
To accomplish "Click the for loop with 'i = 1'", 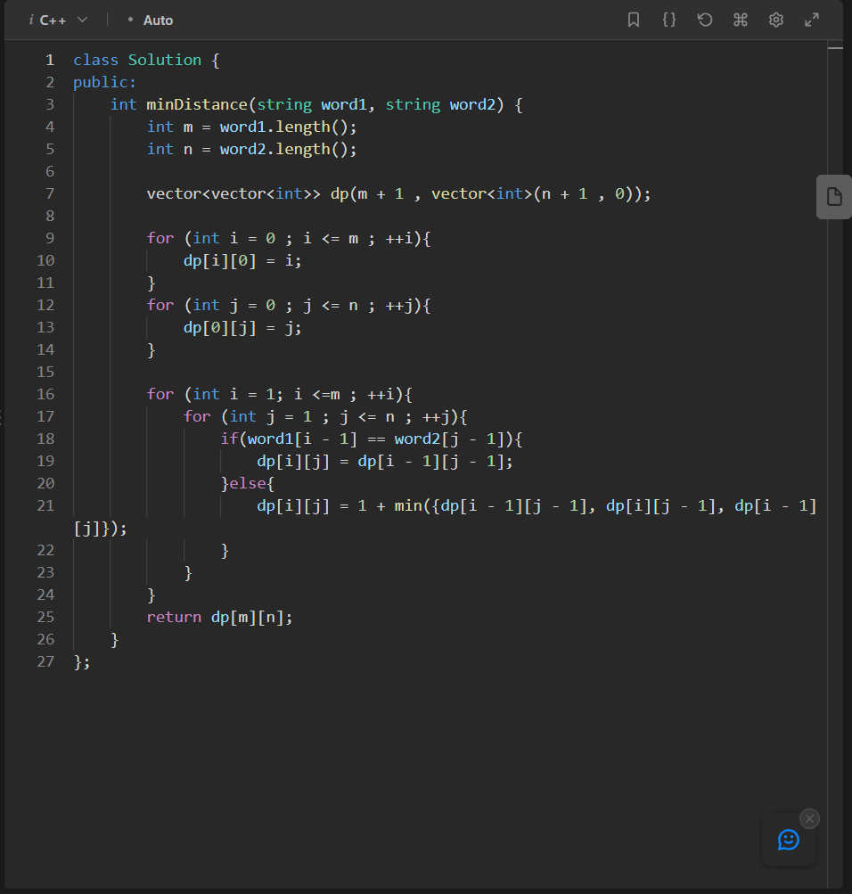I will (x=279, y=395).
